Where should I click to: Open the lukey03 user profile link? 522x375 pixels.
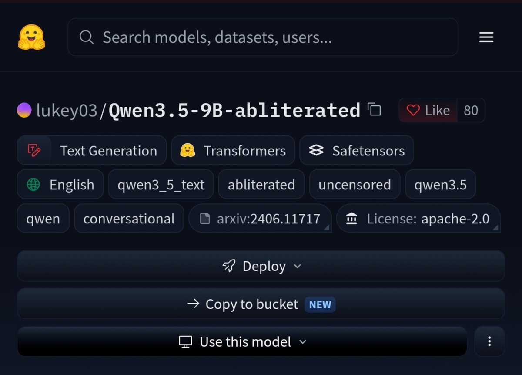[x=67, y=110]
